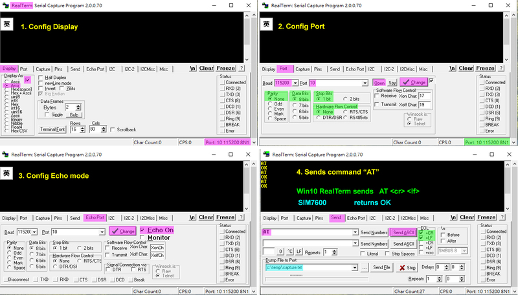Screen dimensions: 518x295
Task: Click checkmark Change button in Config Port window
Action: point(414,82)
